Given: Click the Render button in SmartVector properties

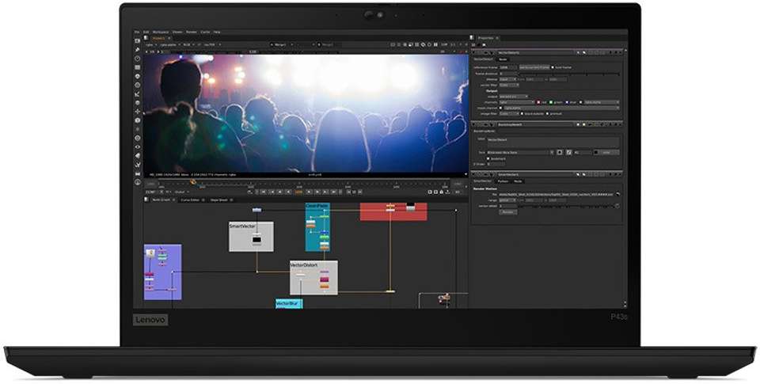Looking at the screenshot, I should [508, 212].
